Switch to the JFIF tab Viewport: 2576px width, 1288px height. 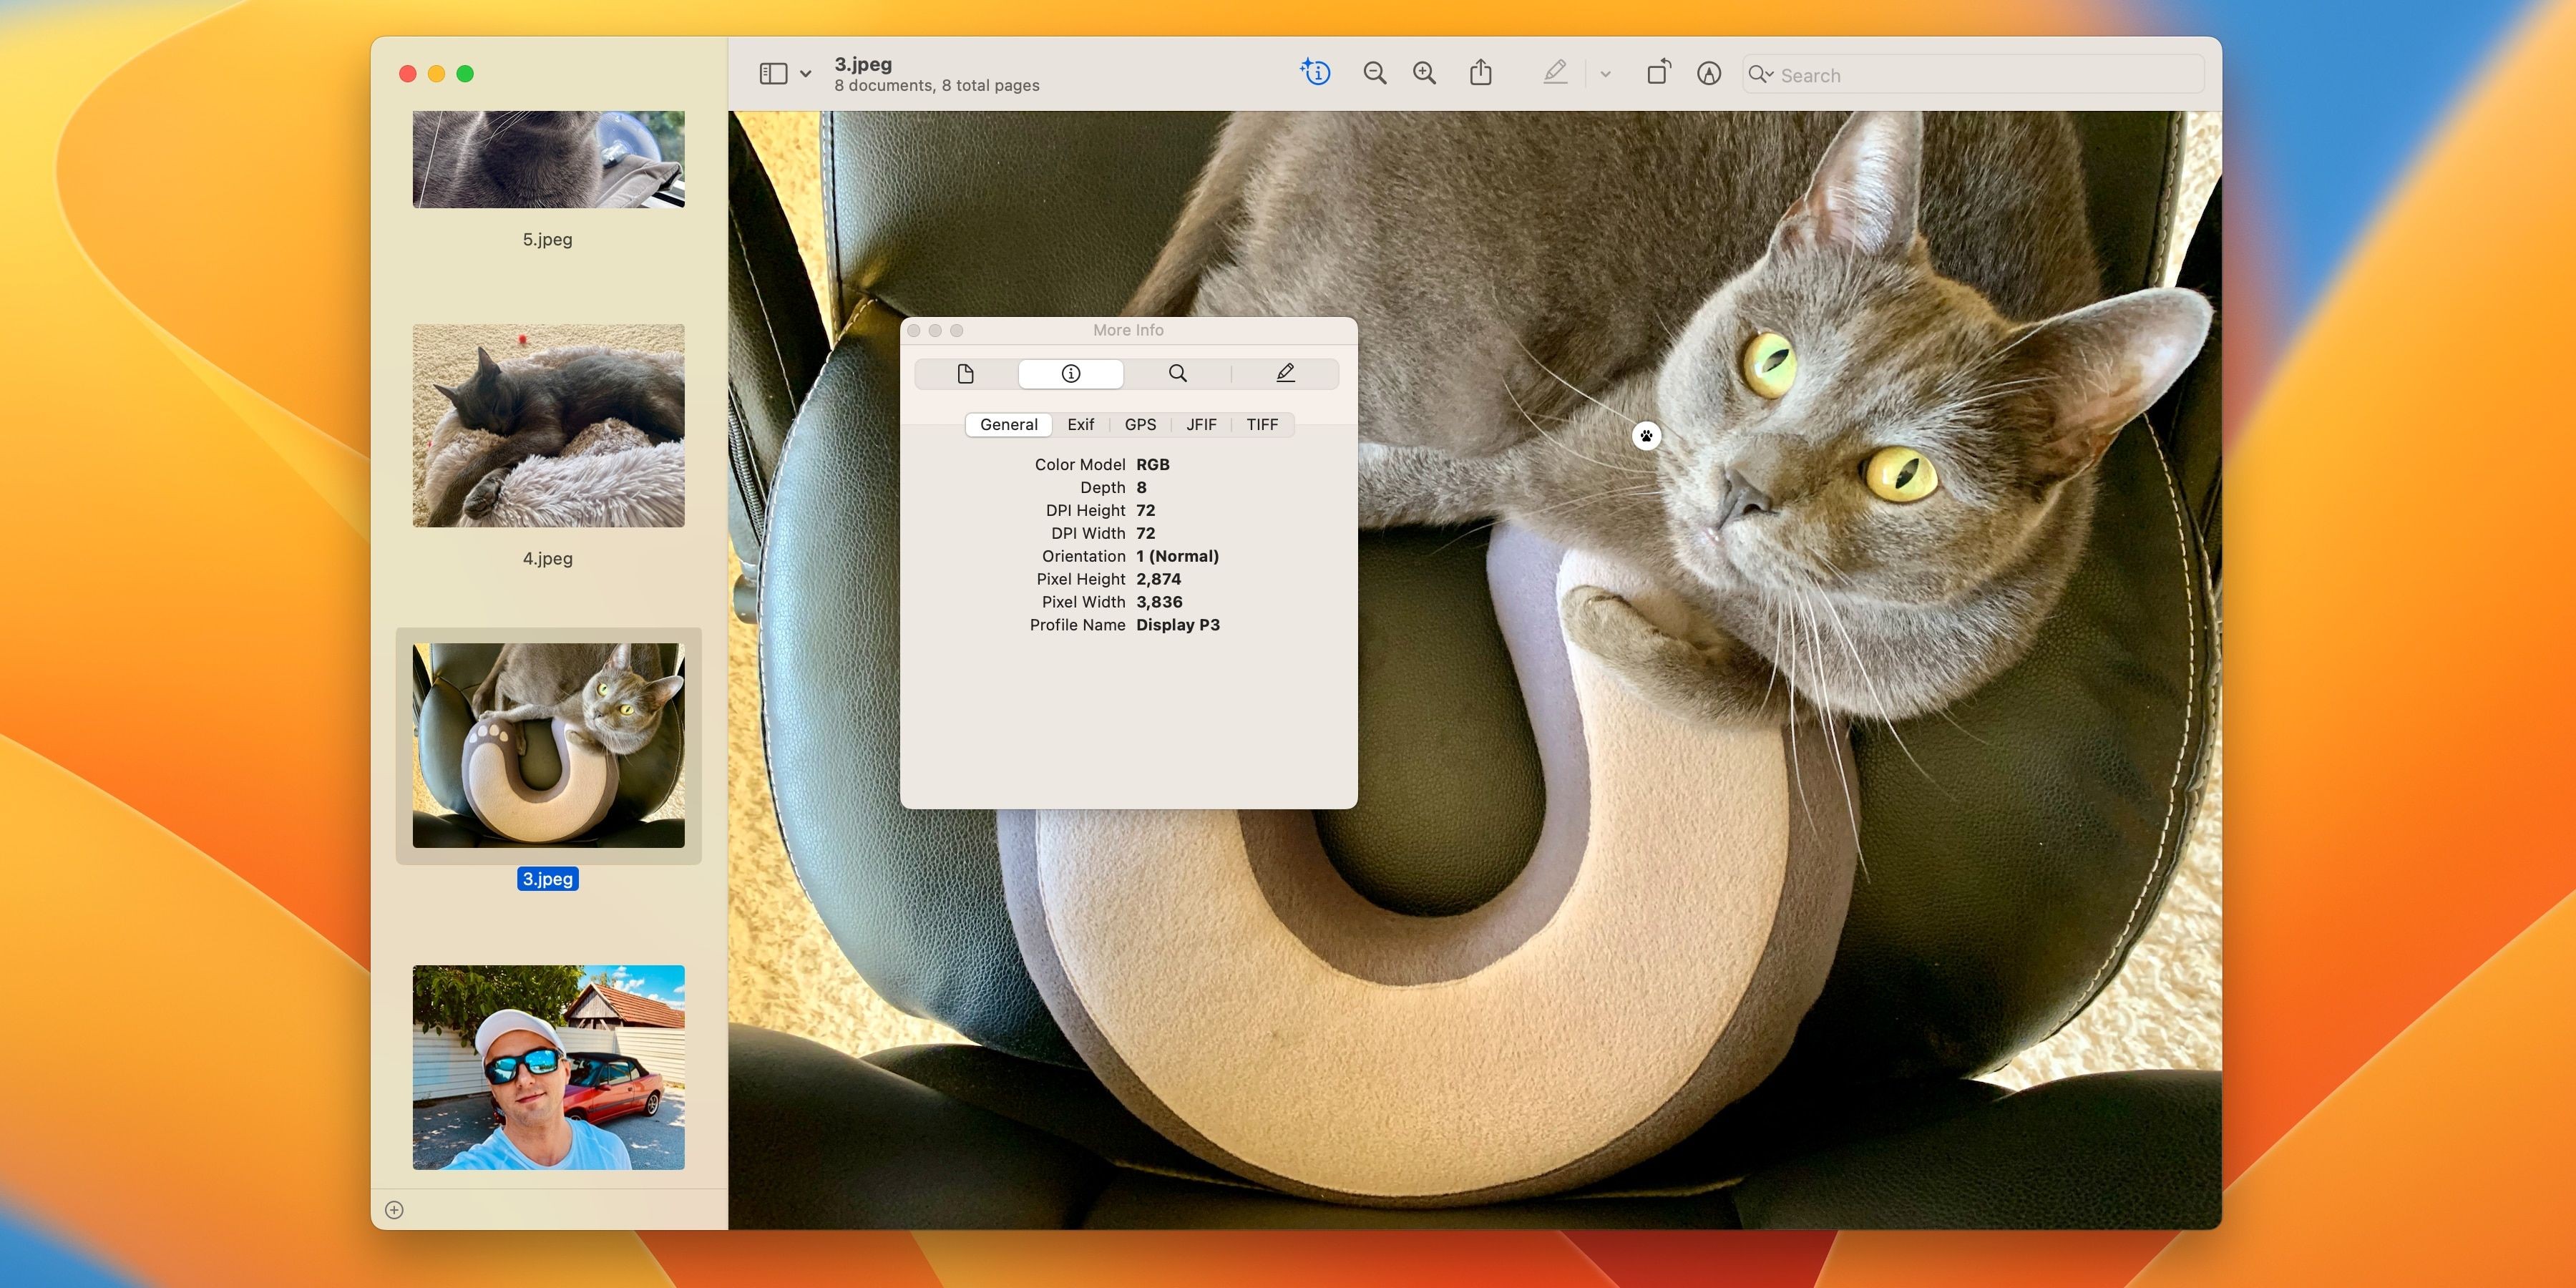point(1201,425)
